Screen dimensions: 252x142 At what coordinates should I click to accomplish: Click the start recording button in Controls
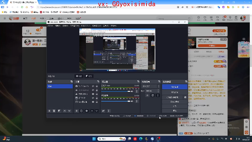(x=175, y=92)
